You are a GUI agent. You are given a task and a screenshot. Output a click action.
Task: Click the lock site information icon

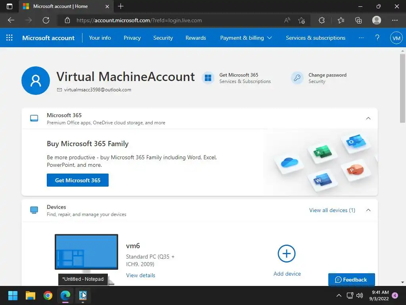coord(67,20)
